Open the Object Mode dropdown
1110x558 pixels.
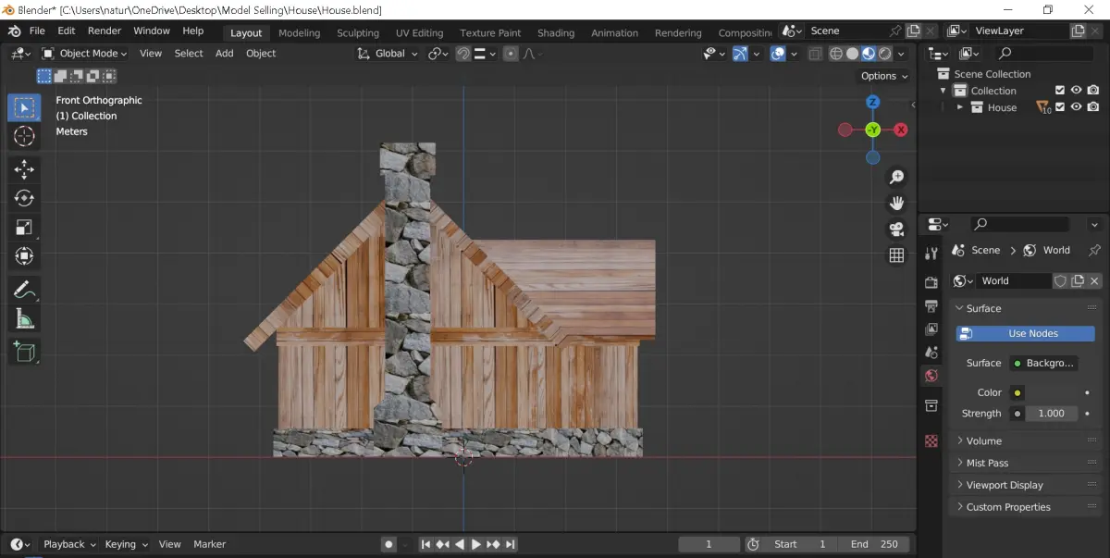click(85, 54)
